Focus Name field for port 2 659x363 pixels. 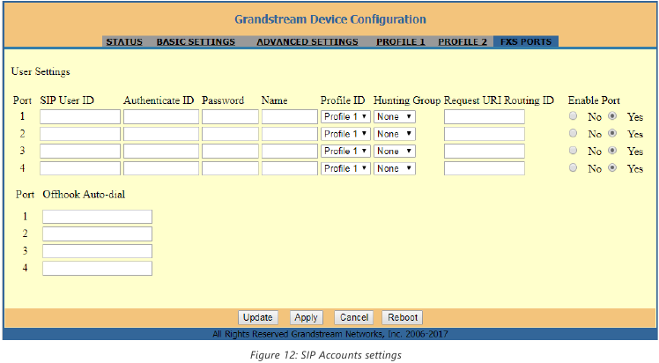tap(290, 134)
